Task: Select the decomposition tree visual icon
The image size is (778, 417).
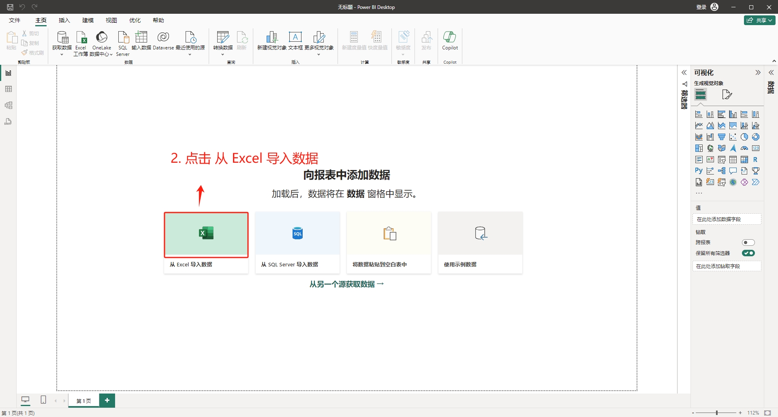Action: tap(722, 171)
